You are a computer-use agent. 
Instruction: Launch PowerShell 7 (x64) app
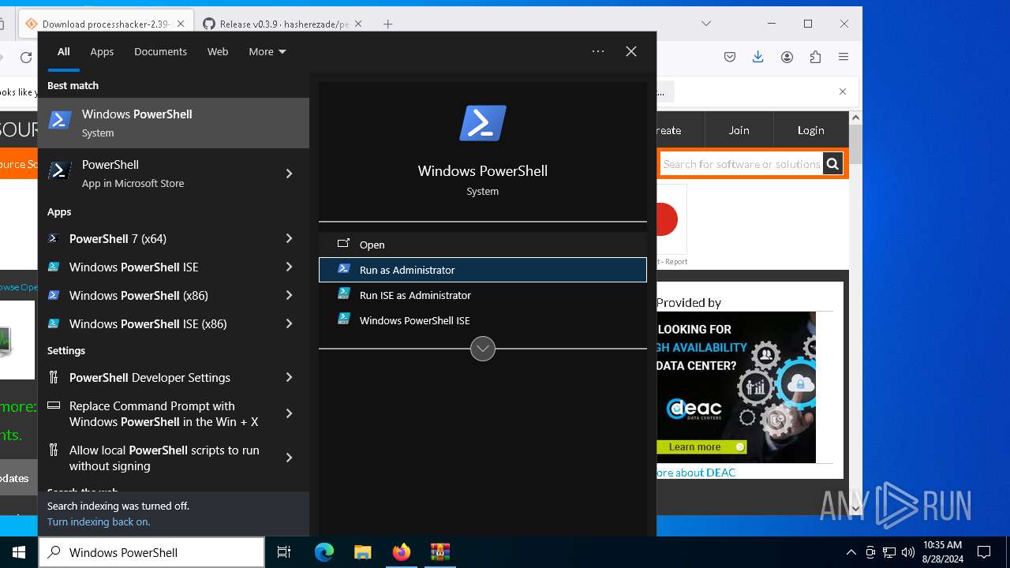(x=161, y=238)
